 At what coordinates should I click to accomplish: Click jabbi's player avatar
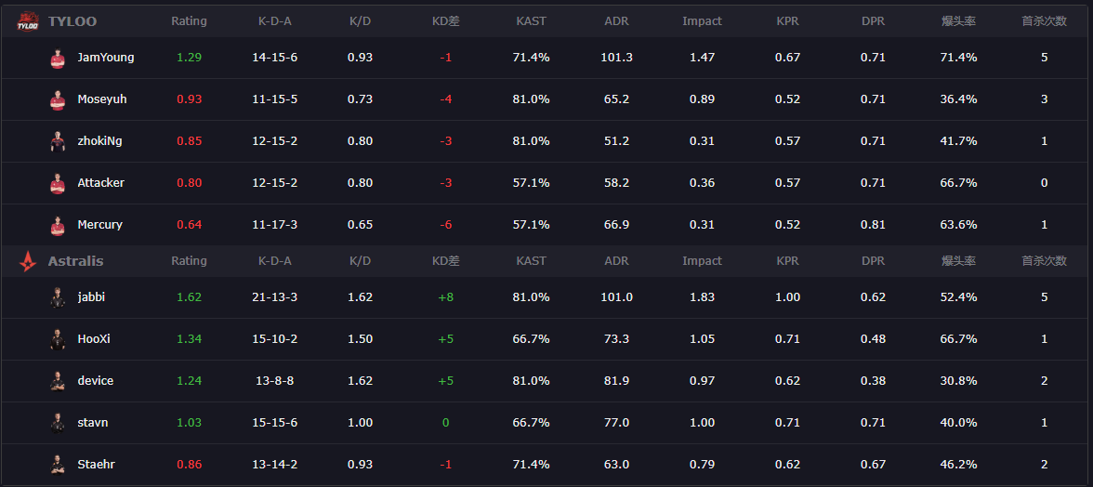tap(58, 297)
